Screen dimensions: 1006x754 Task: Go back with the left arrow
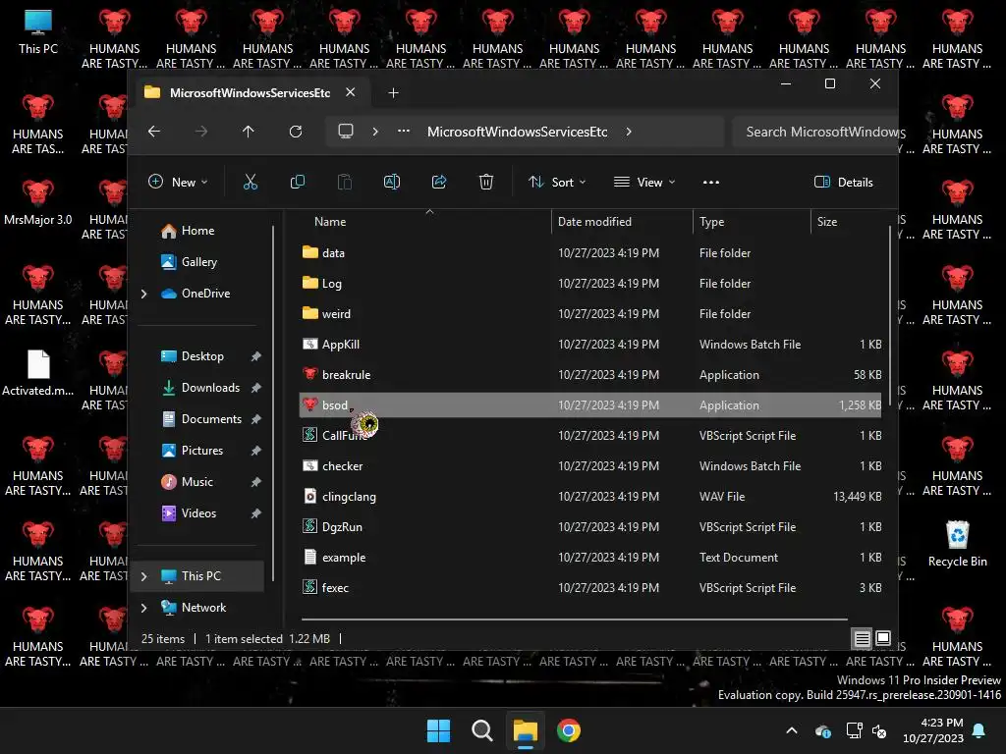pyautogui.click(x=154, y=132)
